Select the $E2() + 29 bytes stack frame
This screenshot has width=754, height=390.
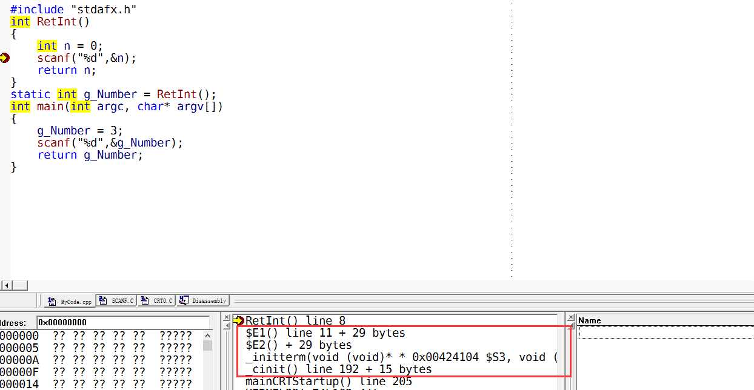(298, 345)
